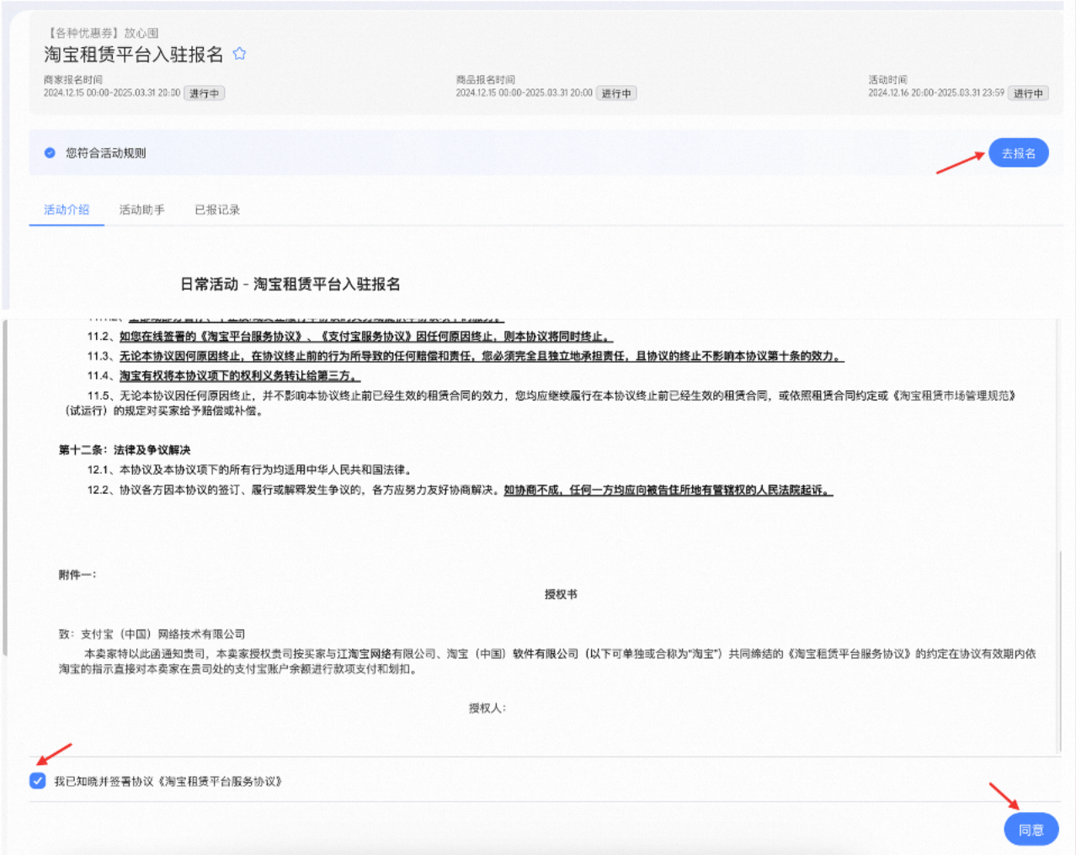1076x855 pixels.
Task: Click the 授权书 title in the agreement
Action: [561, 594]
